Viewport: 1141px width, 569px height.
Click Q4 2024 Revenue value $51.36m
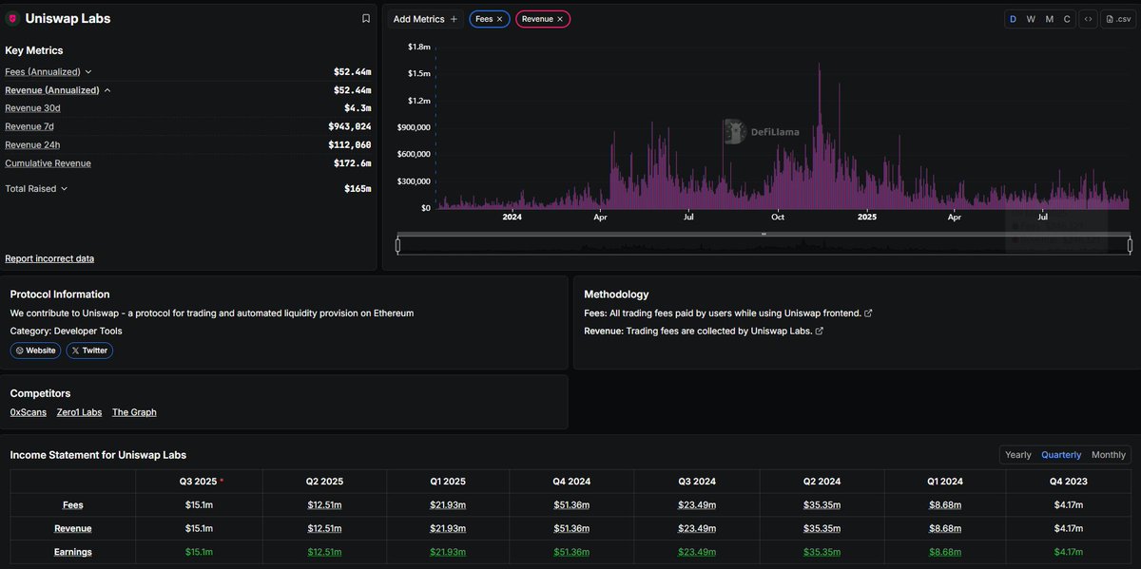tap(571, 528)
